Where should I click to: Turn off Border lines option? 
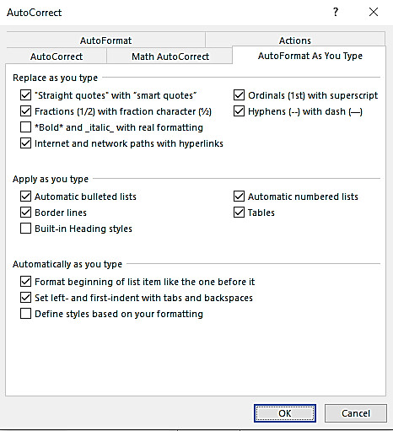pos(25,213)
